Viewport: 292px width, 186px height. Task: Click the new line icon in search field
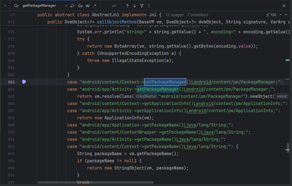coord(72,6)
